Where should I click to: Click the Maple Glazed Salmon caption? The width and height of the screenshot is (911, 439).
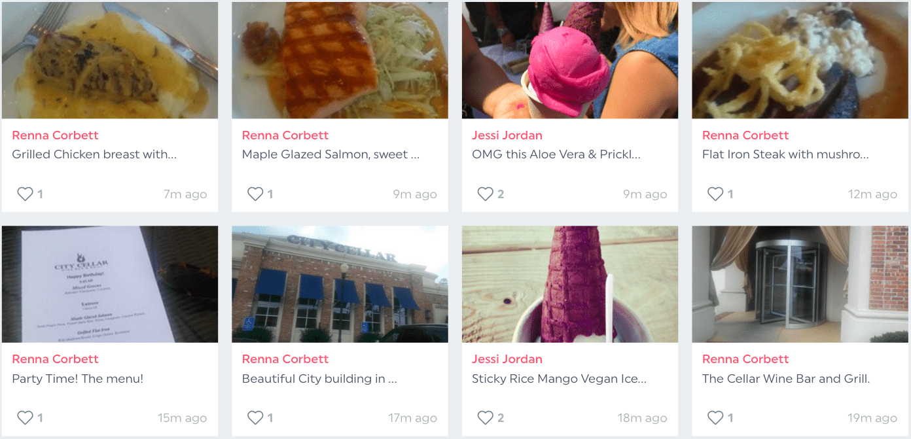point(330,155)
